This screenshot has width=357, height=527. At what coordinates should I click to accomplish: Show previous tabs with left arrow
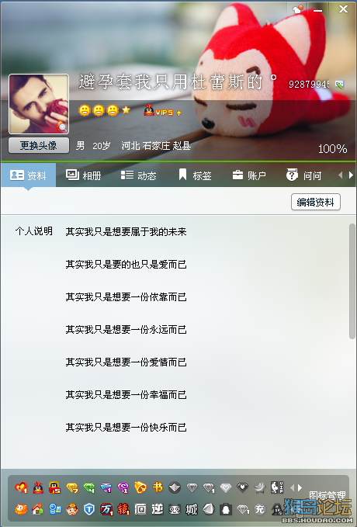click(340, 175)
